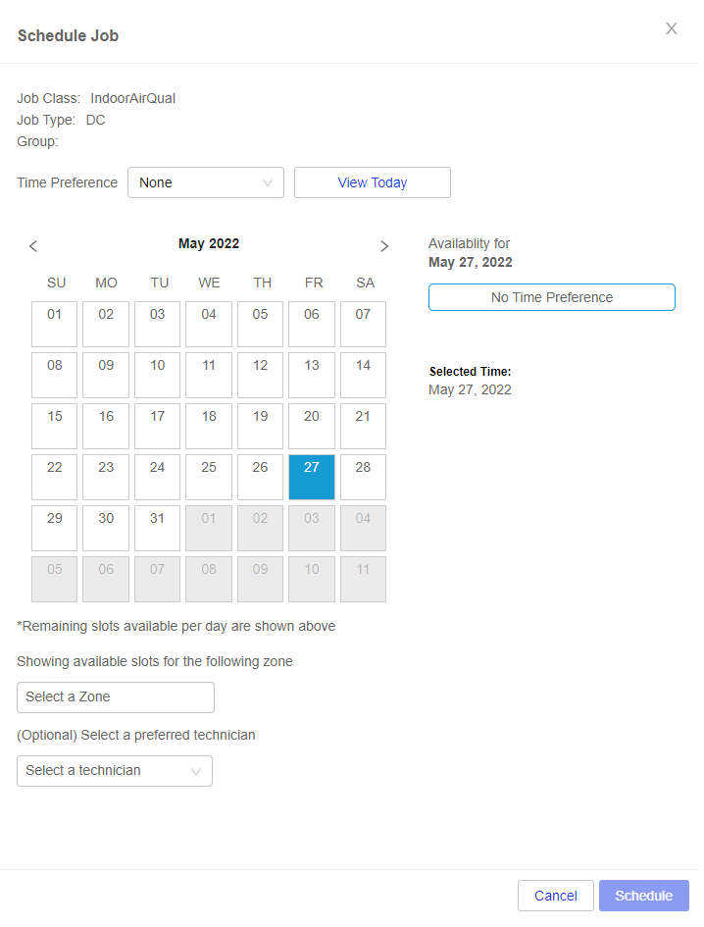The image size is (704, 927).
Task: Select May 27 highlighted date cell
Action: (x=312, y=477)
